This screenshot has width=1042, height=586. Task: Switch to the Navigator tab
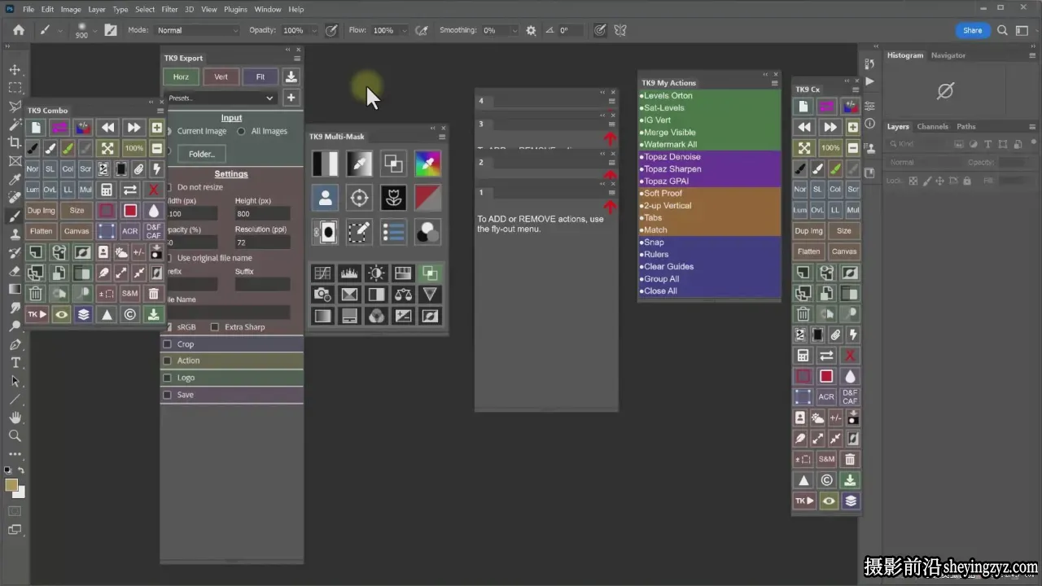click(948, 55)
